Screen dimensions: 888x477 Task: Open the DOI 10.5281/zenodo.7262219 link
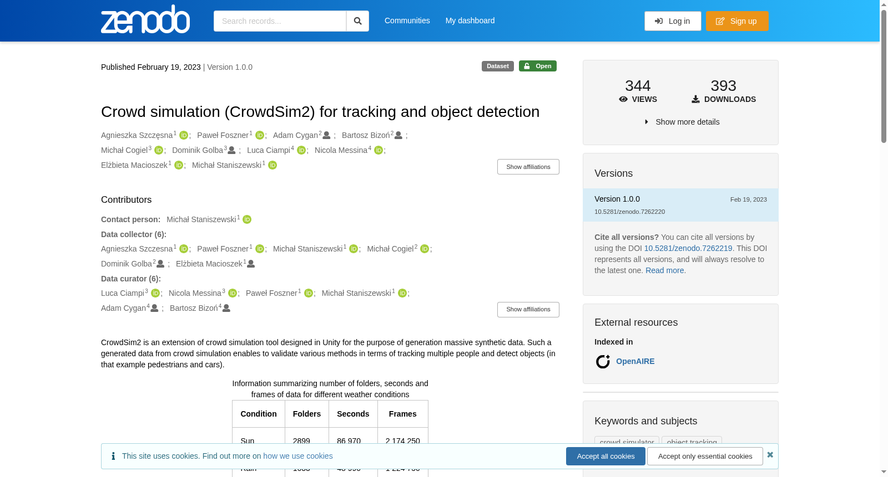pyautogui.click(x=688, y=248)
